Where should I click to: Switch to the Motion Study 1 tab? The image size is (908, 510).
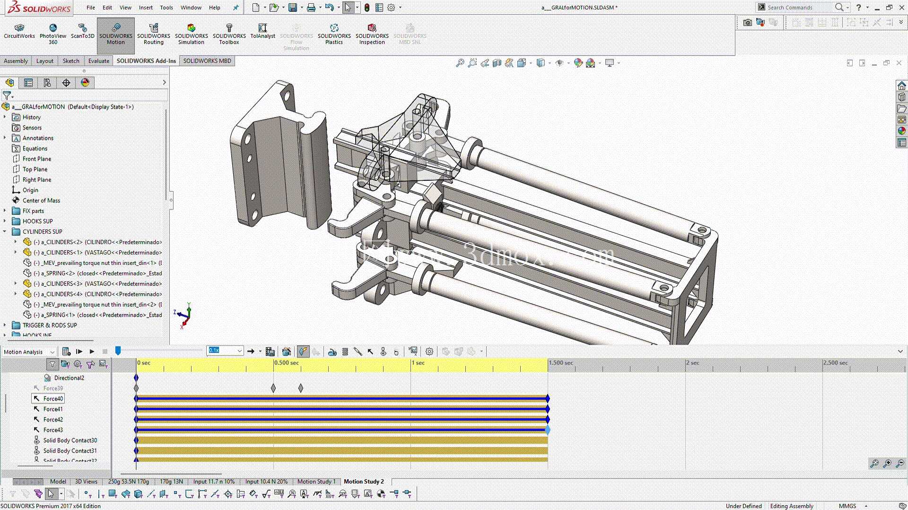316,482
